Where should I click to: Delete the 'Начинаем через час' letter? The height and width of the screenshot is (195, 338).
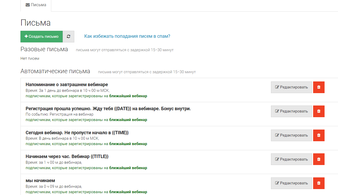pos(319,159)
